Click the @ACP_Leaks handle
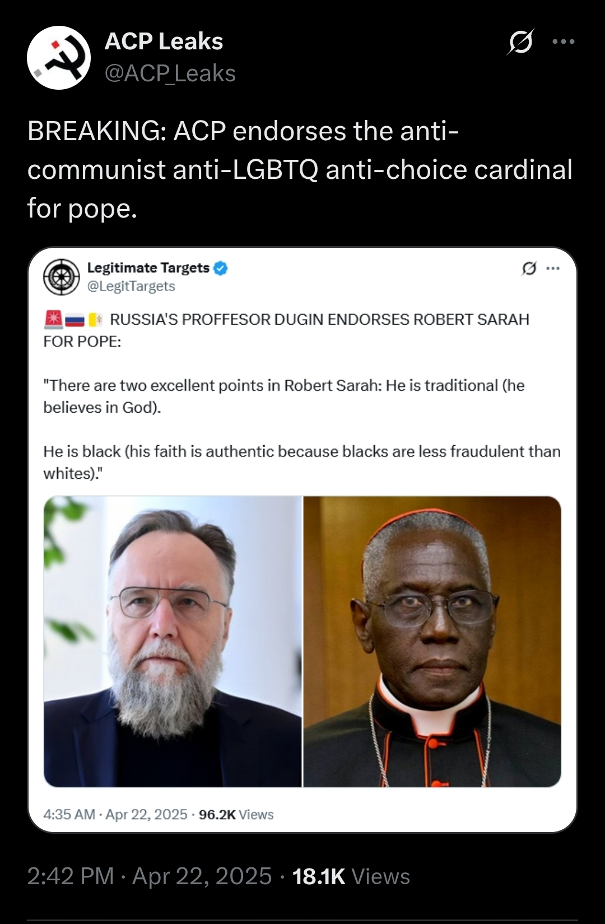This screenshot has width=605, height=924. [x=170, y=73]
